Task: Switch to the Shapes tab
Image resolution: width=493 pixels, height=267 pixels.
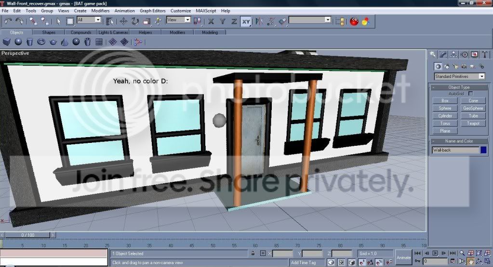Action: pyautogui.click(x=49, y=32)
